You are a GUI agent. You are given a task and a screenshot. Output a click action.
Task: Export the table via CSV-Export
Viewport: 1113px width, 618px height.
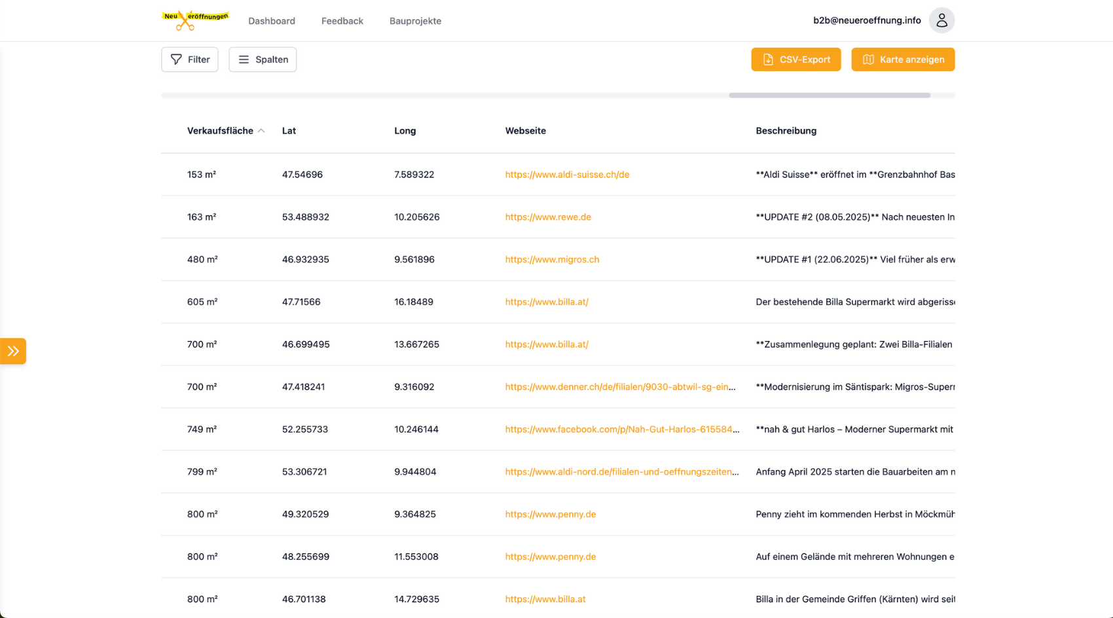point(796,60)
